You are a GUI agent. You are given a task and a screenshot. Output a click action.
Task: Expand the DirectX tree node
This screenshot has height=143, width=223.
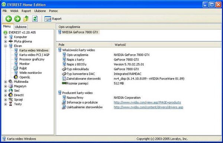coord(6,95)
